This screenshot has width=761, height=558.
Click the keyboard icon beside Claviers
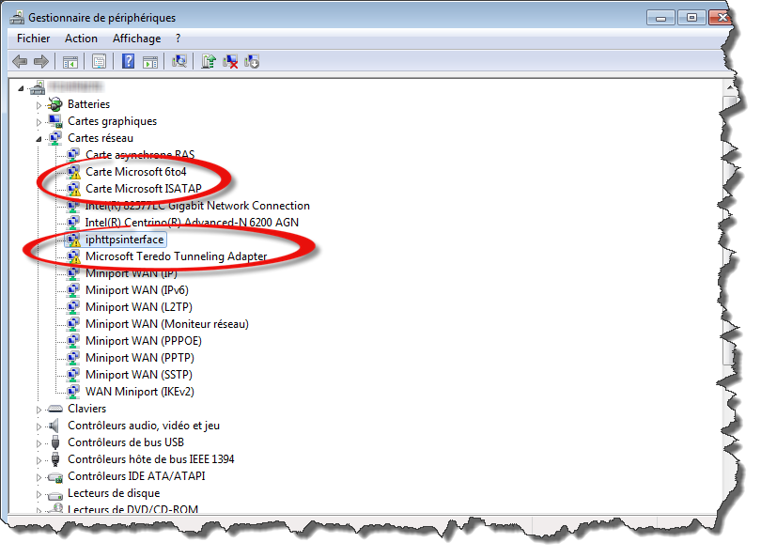[x=55, y=409]
